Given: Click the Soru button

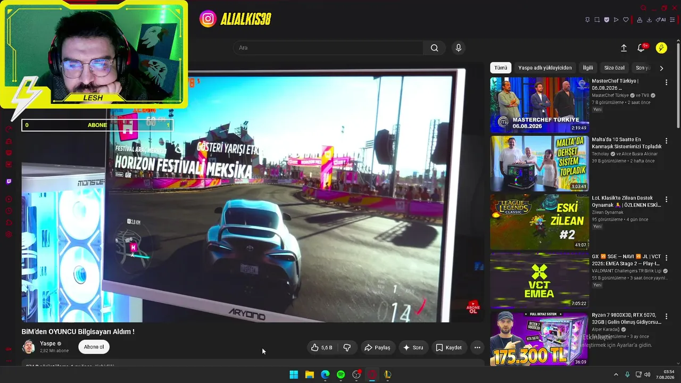Looking at the screenshot, I should [413, 347].
